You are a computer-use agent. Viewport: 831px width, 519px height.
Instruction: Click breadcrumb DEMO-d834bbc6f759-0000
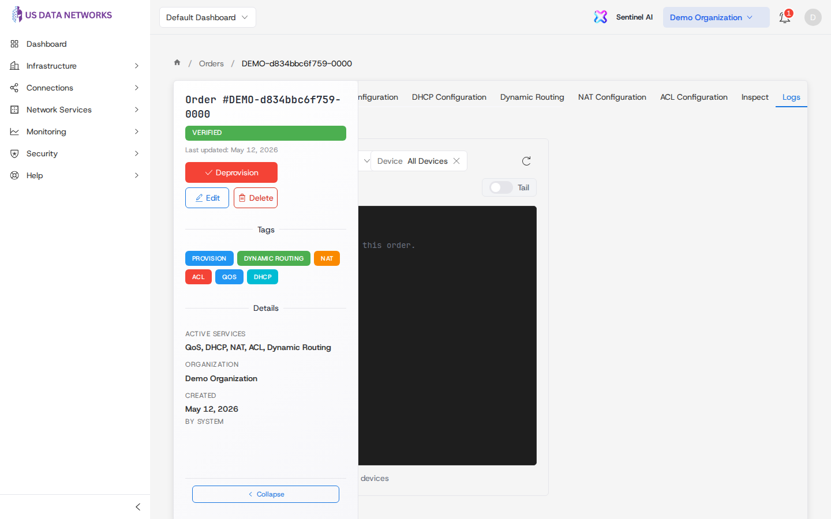pos(297,63)
